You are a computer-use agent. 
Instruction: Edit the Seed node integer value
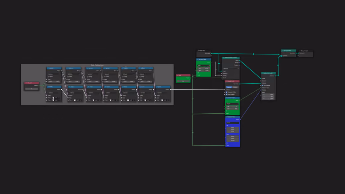click(183, 81)
